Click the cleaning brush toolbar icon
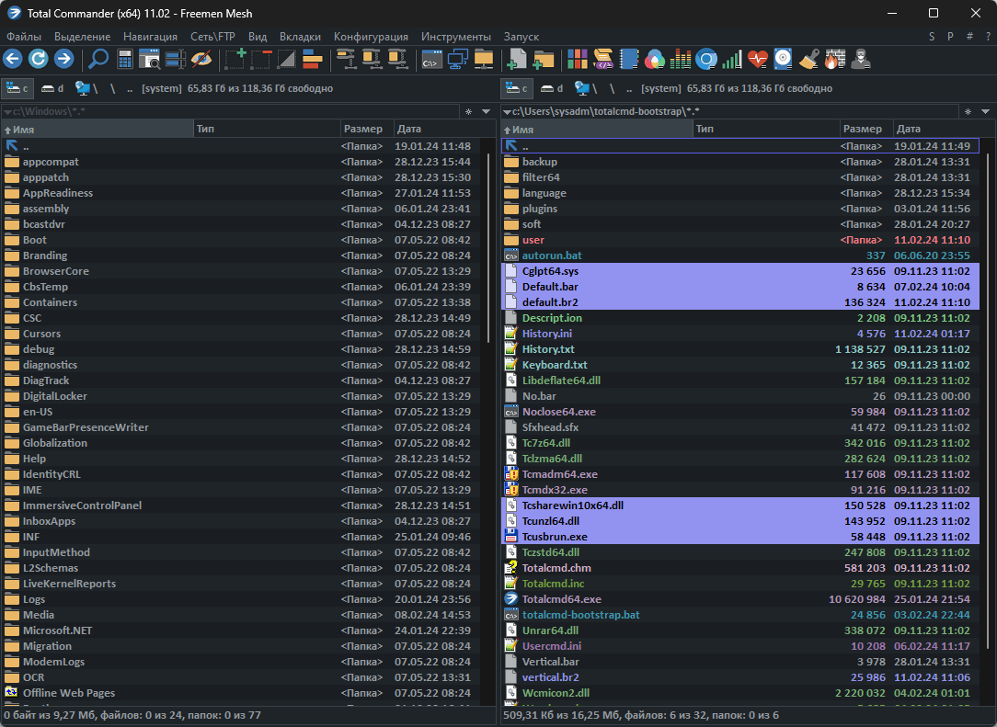This screenshot has height=727, width=997. click(x=808, y=60)
